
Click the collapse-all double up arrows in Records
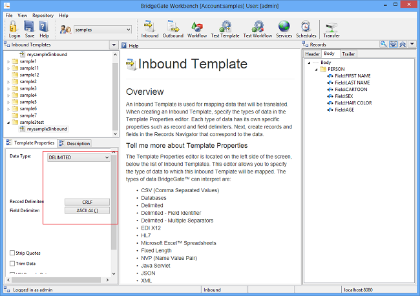pos(403,44)
